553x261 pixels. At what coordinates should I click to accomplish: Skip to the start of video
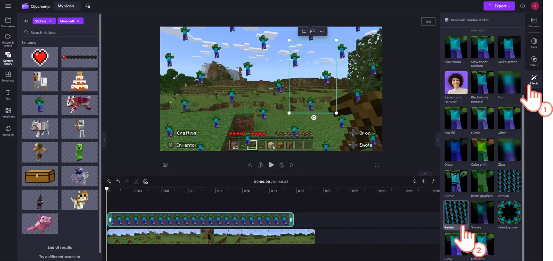[x=250, y=165]
